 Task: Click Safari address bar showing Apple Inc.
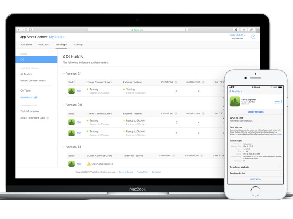click(x=137, y=30)
